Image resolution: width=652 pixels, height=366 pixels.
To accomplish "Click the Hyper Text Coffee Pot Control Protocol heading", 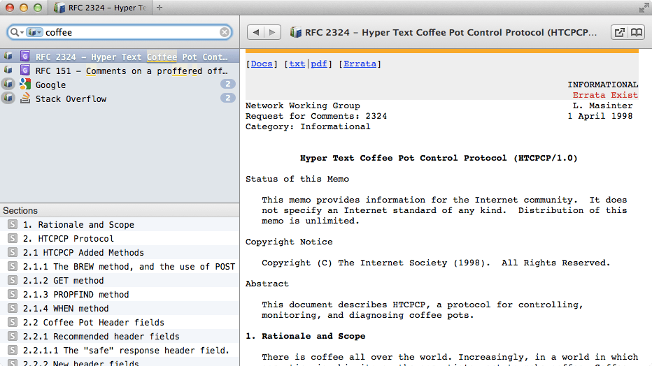I will (439, 158).
